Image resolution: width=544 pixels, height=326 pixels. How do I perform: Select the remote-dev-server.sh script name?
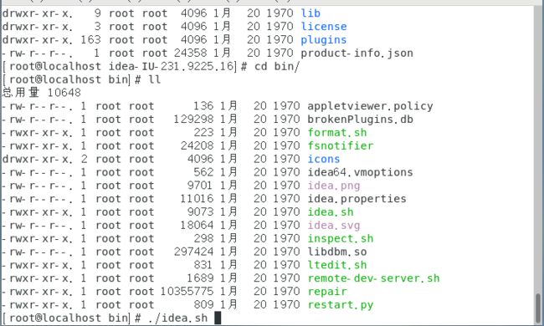[373, 278]
